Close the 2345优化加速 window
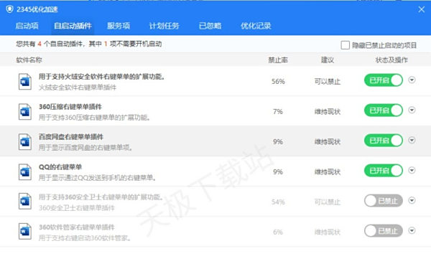The width and height of the screenshot is (431, 269). click(x=422, y=9)
